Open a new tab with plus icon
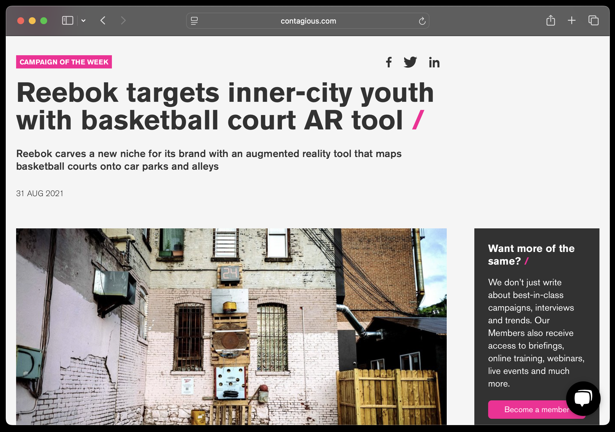615x432 pixels. [x=572, y=21]
